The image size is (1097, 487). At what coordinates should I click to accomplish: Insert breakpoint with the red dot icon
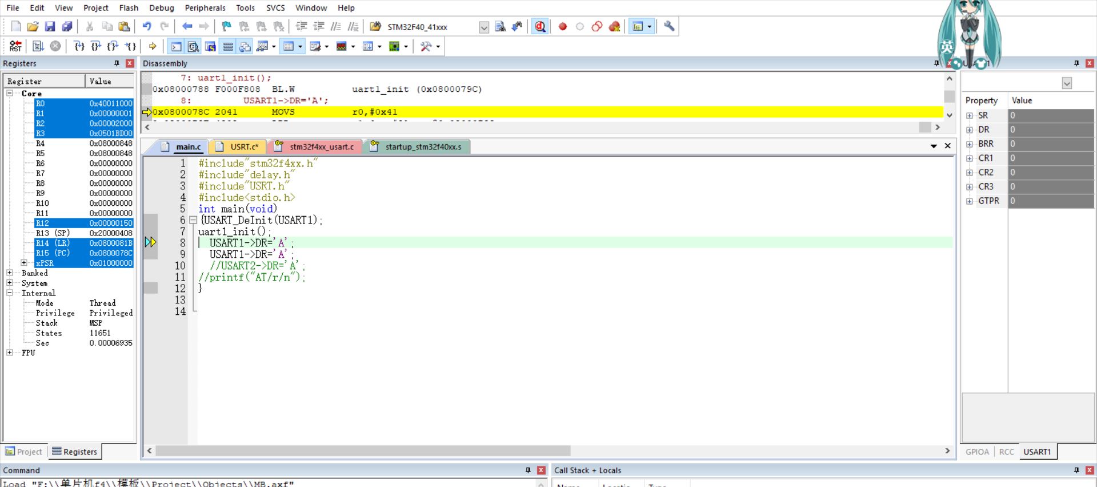click(563, 27)
